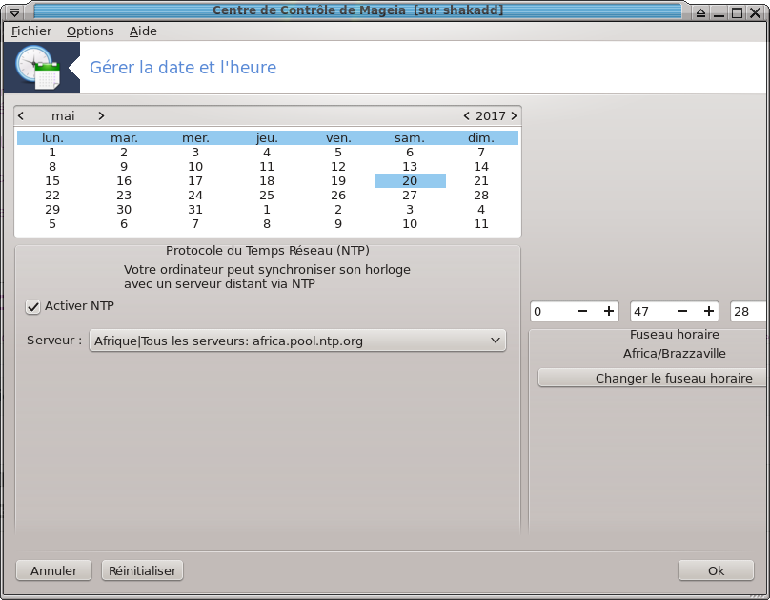Viewport: 770px width, 600px height.
Task: Select day 29 in the calendar
Action: 52,209
